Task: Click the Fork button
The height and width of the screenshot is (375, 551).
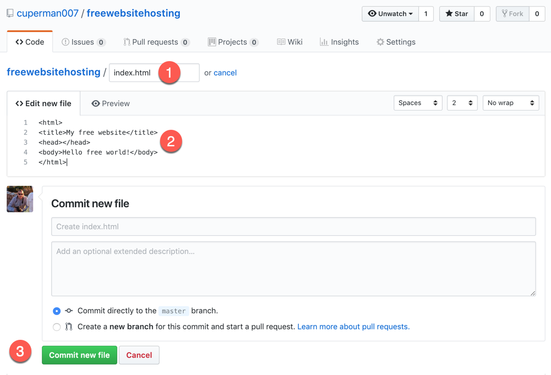Action: (513, 14)
